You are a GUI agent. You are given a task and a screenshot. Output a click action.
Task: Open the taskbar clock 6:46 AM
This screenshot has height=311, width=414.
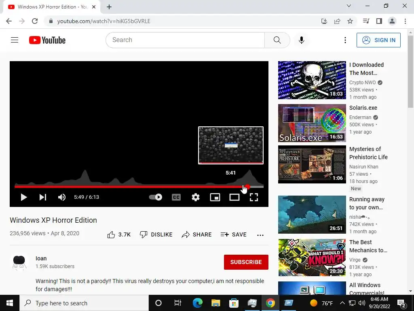pyautogui.click(x=379, y=303)
